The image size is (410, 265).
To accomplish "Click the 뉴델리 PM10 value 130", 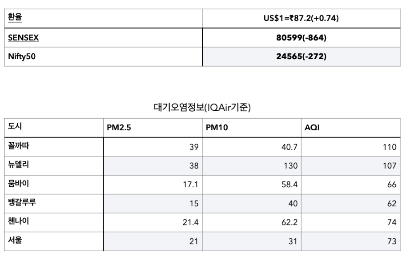I will pos(290,166).
